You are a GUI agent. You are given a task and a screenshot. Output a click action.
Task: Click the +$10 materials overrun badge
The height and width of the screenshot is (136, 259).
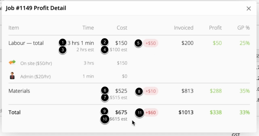pyautogui.click(x=151, y=91)
